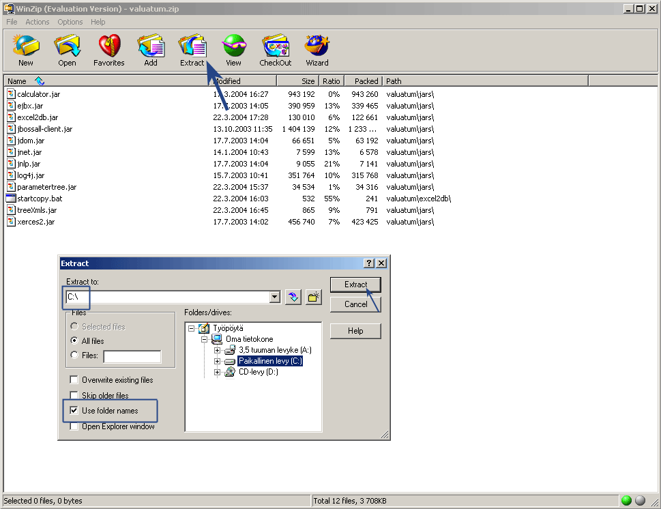Open the Extract to path dropdown arrow
Viewport: 661px width, 509px height.
click(x=275, y=297)
